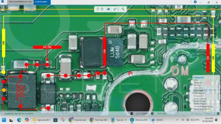Zoom out with the minus button
Screen dimensions: 221x124
[132, 113]
